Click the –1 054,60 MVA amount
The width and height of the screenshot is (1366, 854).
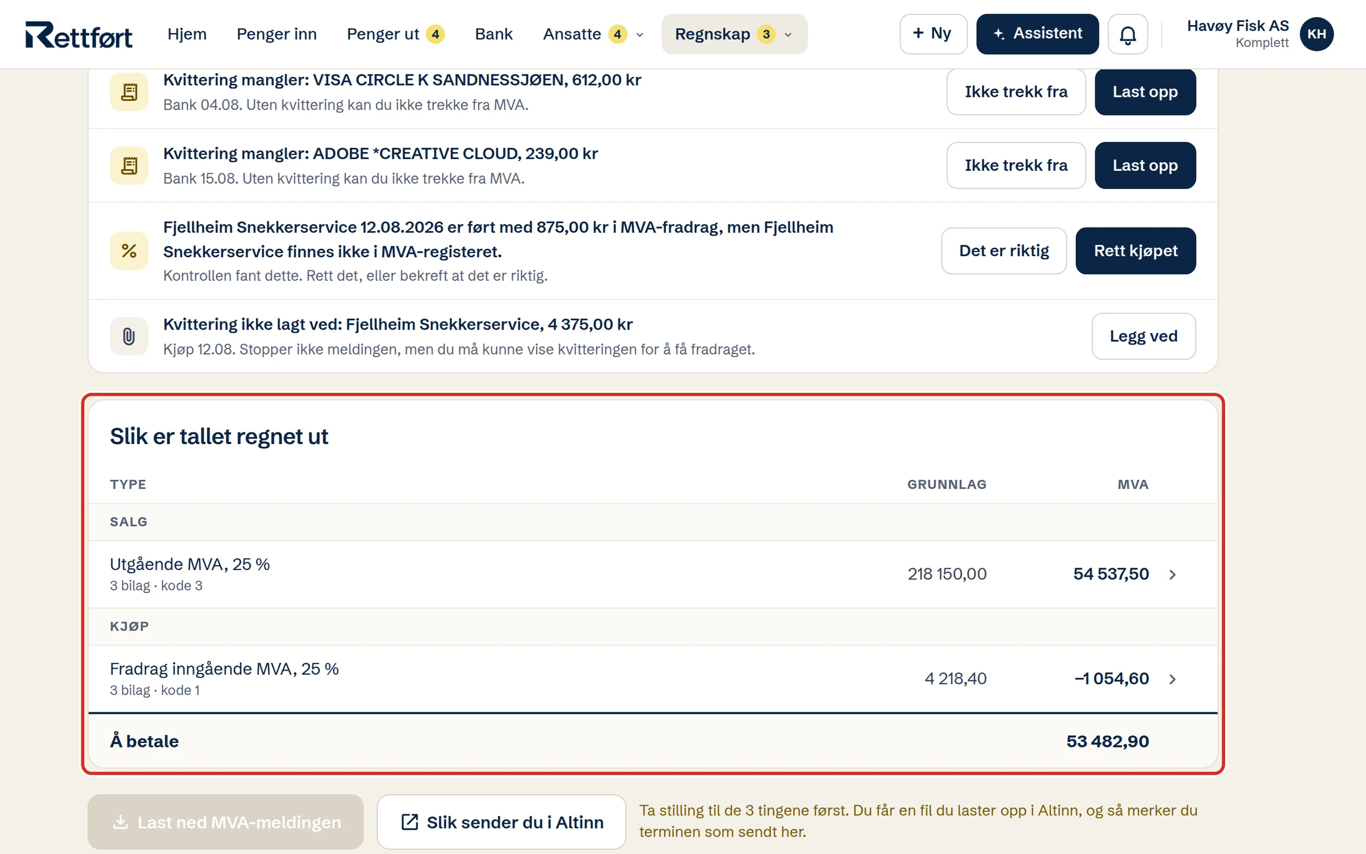click(x=1112, y=679)
